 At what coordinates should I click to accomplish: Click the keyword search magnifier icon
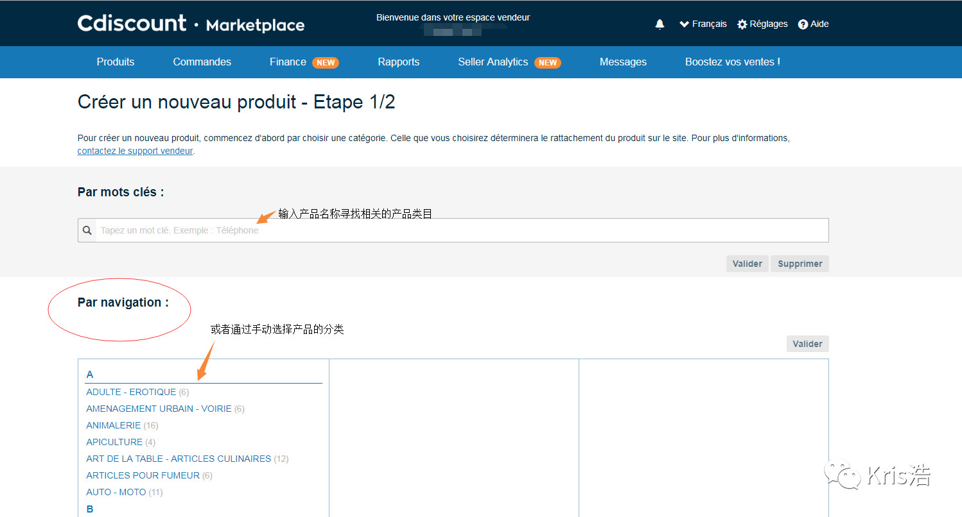point(87,230)
